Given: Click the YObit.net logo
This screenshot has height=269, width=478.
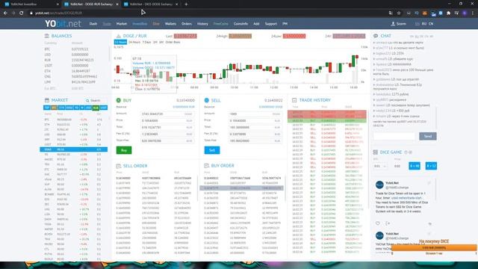Looking at the screenshot, I should point(63,23).
